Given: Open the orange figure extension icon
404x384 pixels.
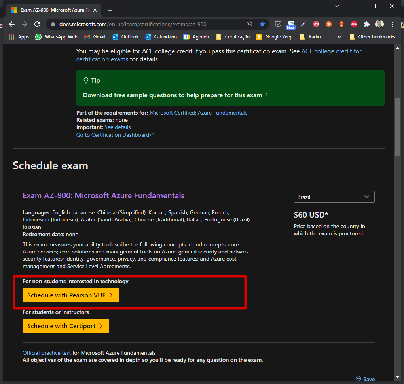Looking at the screenshot, I should [341, 24].
